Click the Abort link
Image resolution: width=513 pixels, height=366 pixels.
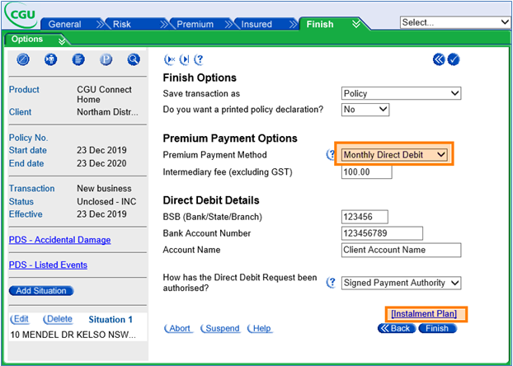[x=179, y=328]
